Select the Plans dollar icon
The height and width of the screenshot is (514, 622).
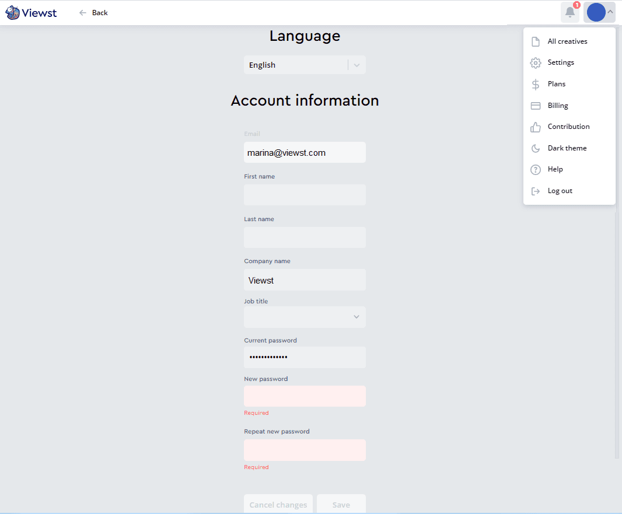coord(535,84)
